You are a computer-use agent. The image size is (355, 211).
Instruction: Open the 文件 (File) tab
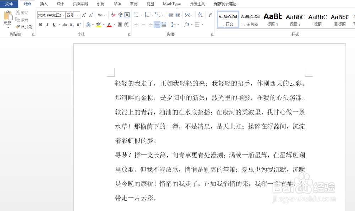(x=9, y=4)
